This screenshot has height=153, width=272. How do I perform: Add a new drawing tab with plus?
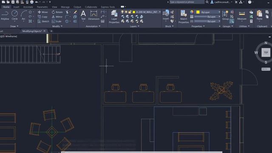coord(51,31)
